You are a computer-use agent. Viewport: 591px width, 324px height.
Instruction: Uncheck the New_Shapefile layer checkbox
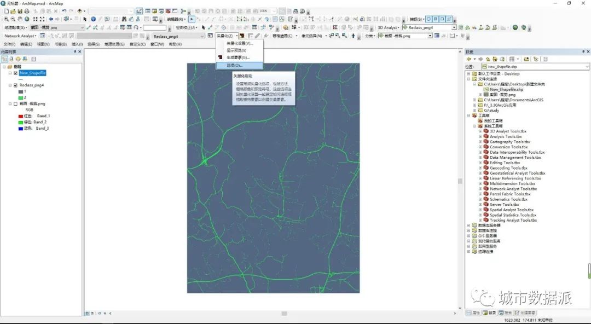15,73
